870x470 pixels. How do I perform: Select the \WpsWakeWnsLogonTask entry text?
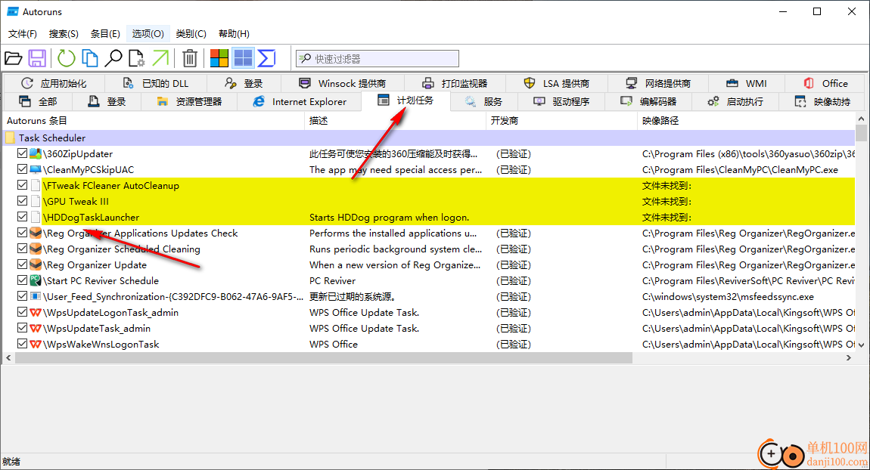click(101, 344)
